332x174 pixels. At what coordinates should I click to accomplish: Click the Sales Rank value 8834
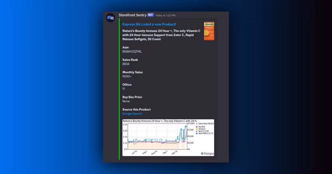click(x=126, y=64)
